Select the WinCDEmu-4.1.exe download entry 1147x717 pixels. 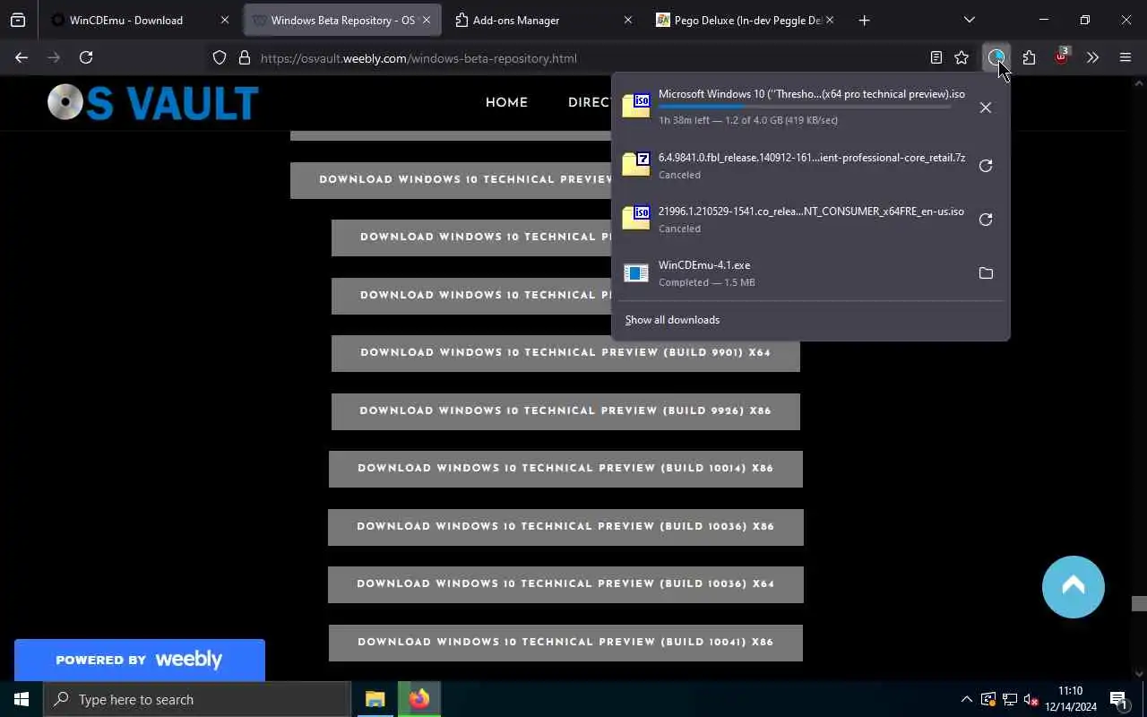(792, 273)
